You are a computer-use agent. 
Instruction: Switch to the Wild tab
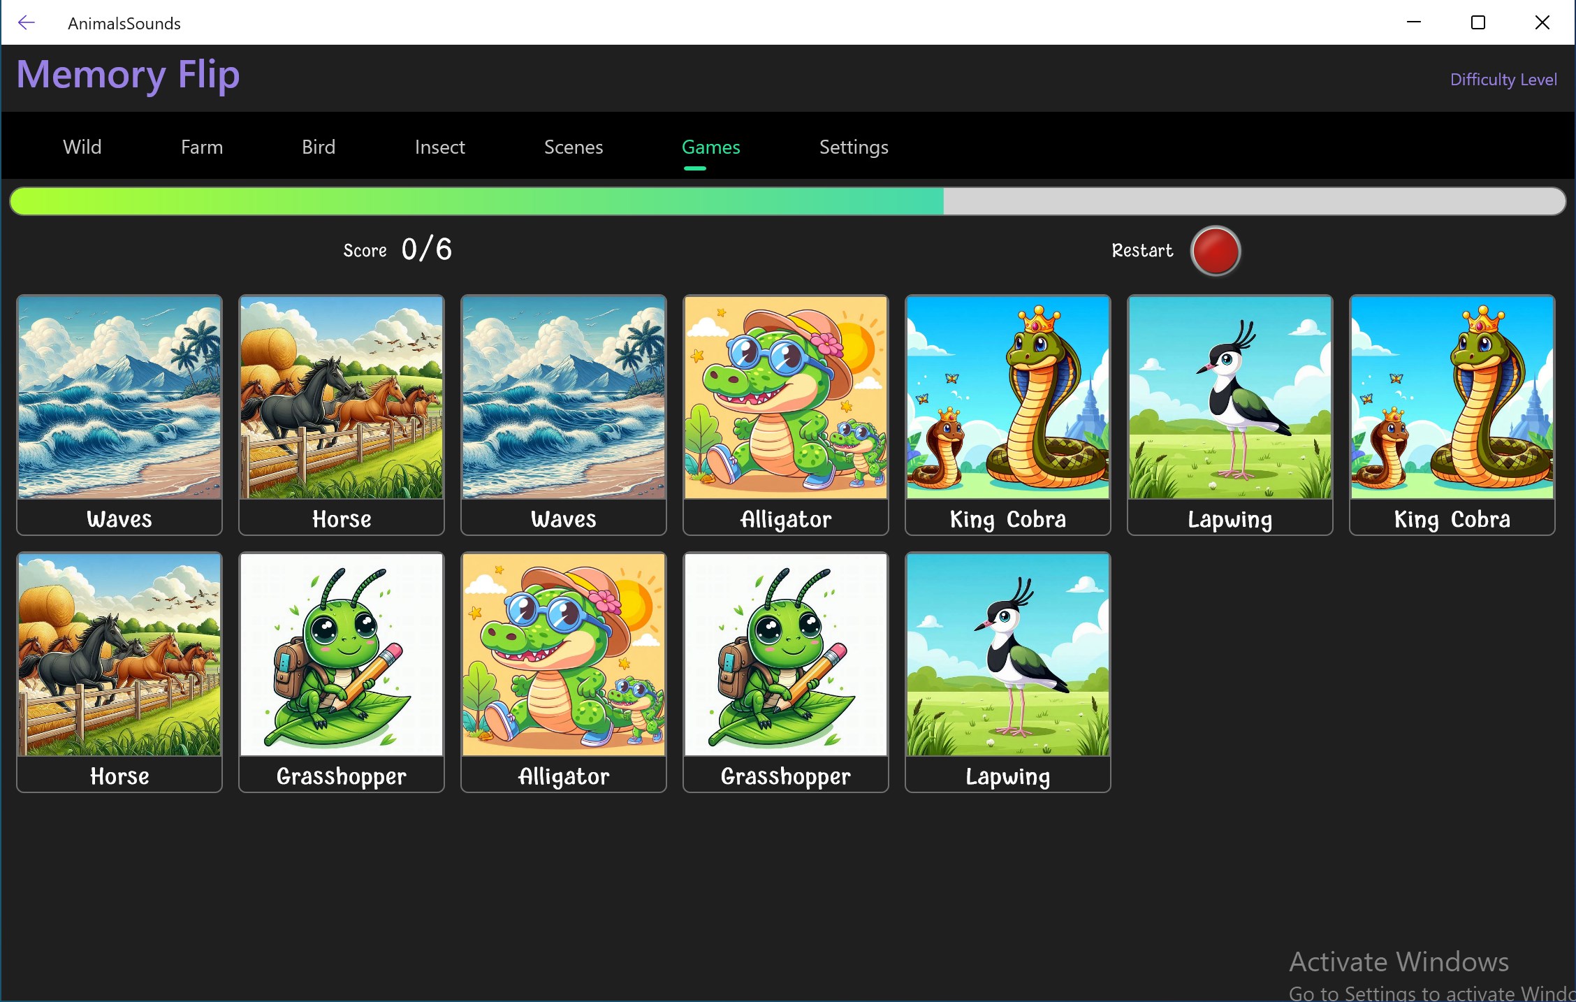click(82, 147)
